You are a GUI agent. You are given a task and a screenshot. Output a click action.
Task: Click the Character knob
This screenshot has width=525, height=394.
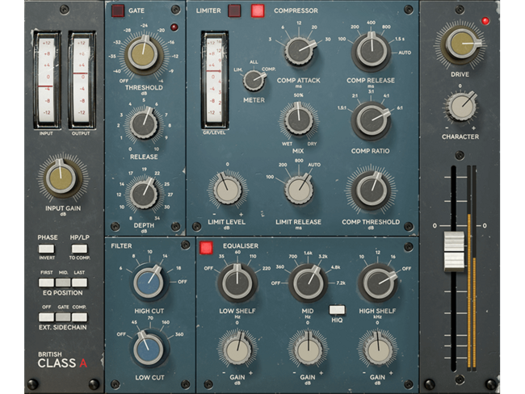(462, 107)
